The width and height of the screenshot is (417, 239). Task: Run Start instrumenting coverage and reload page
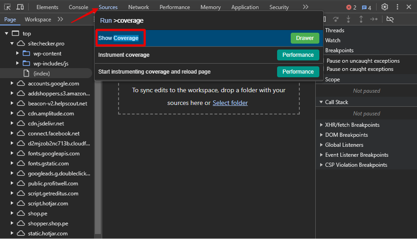coord(209,72)
